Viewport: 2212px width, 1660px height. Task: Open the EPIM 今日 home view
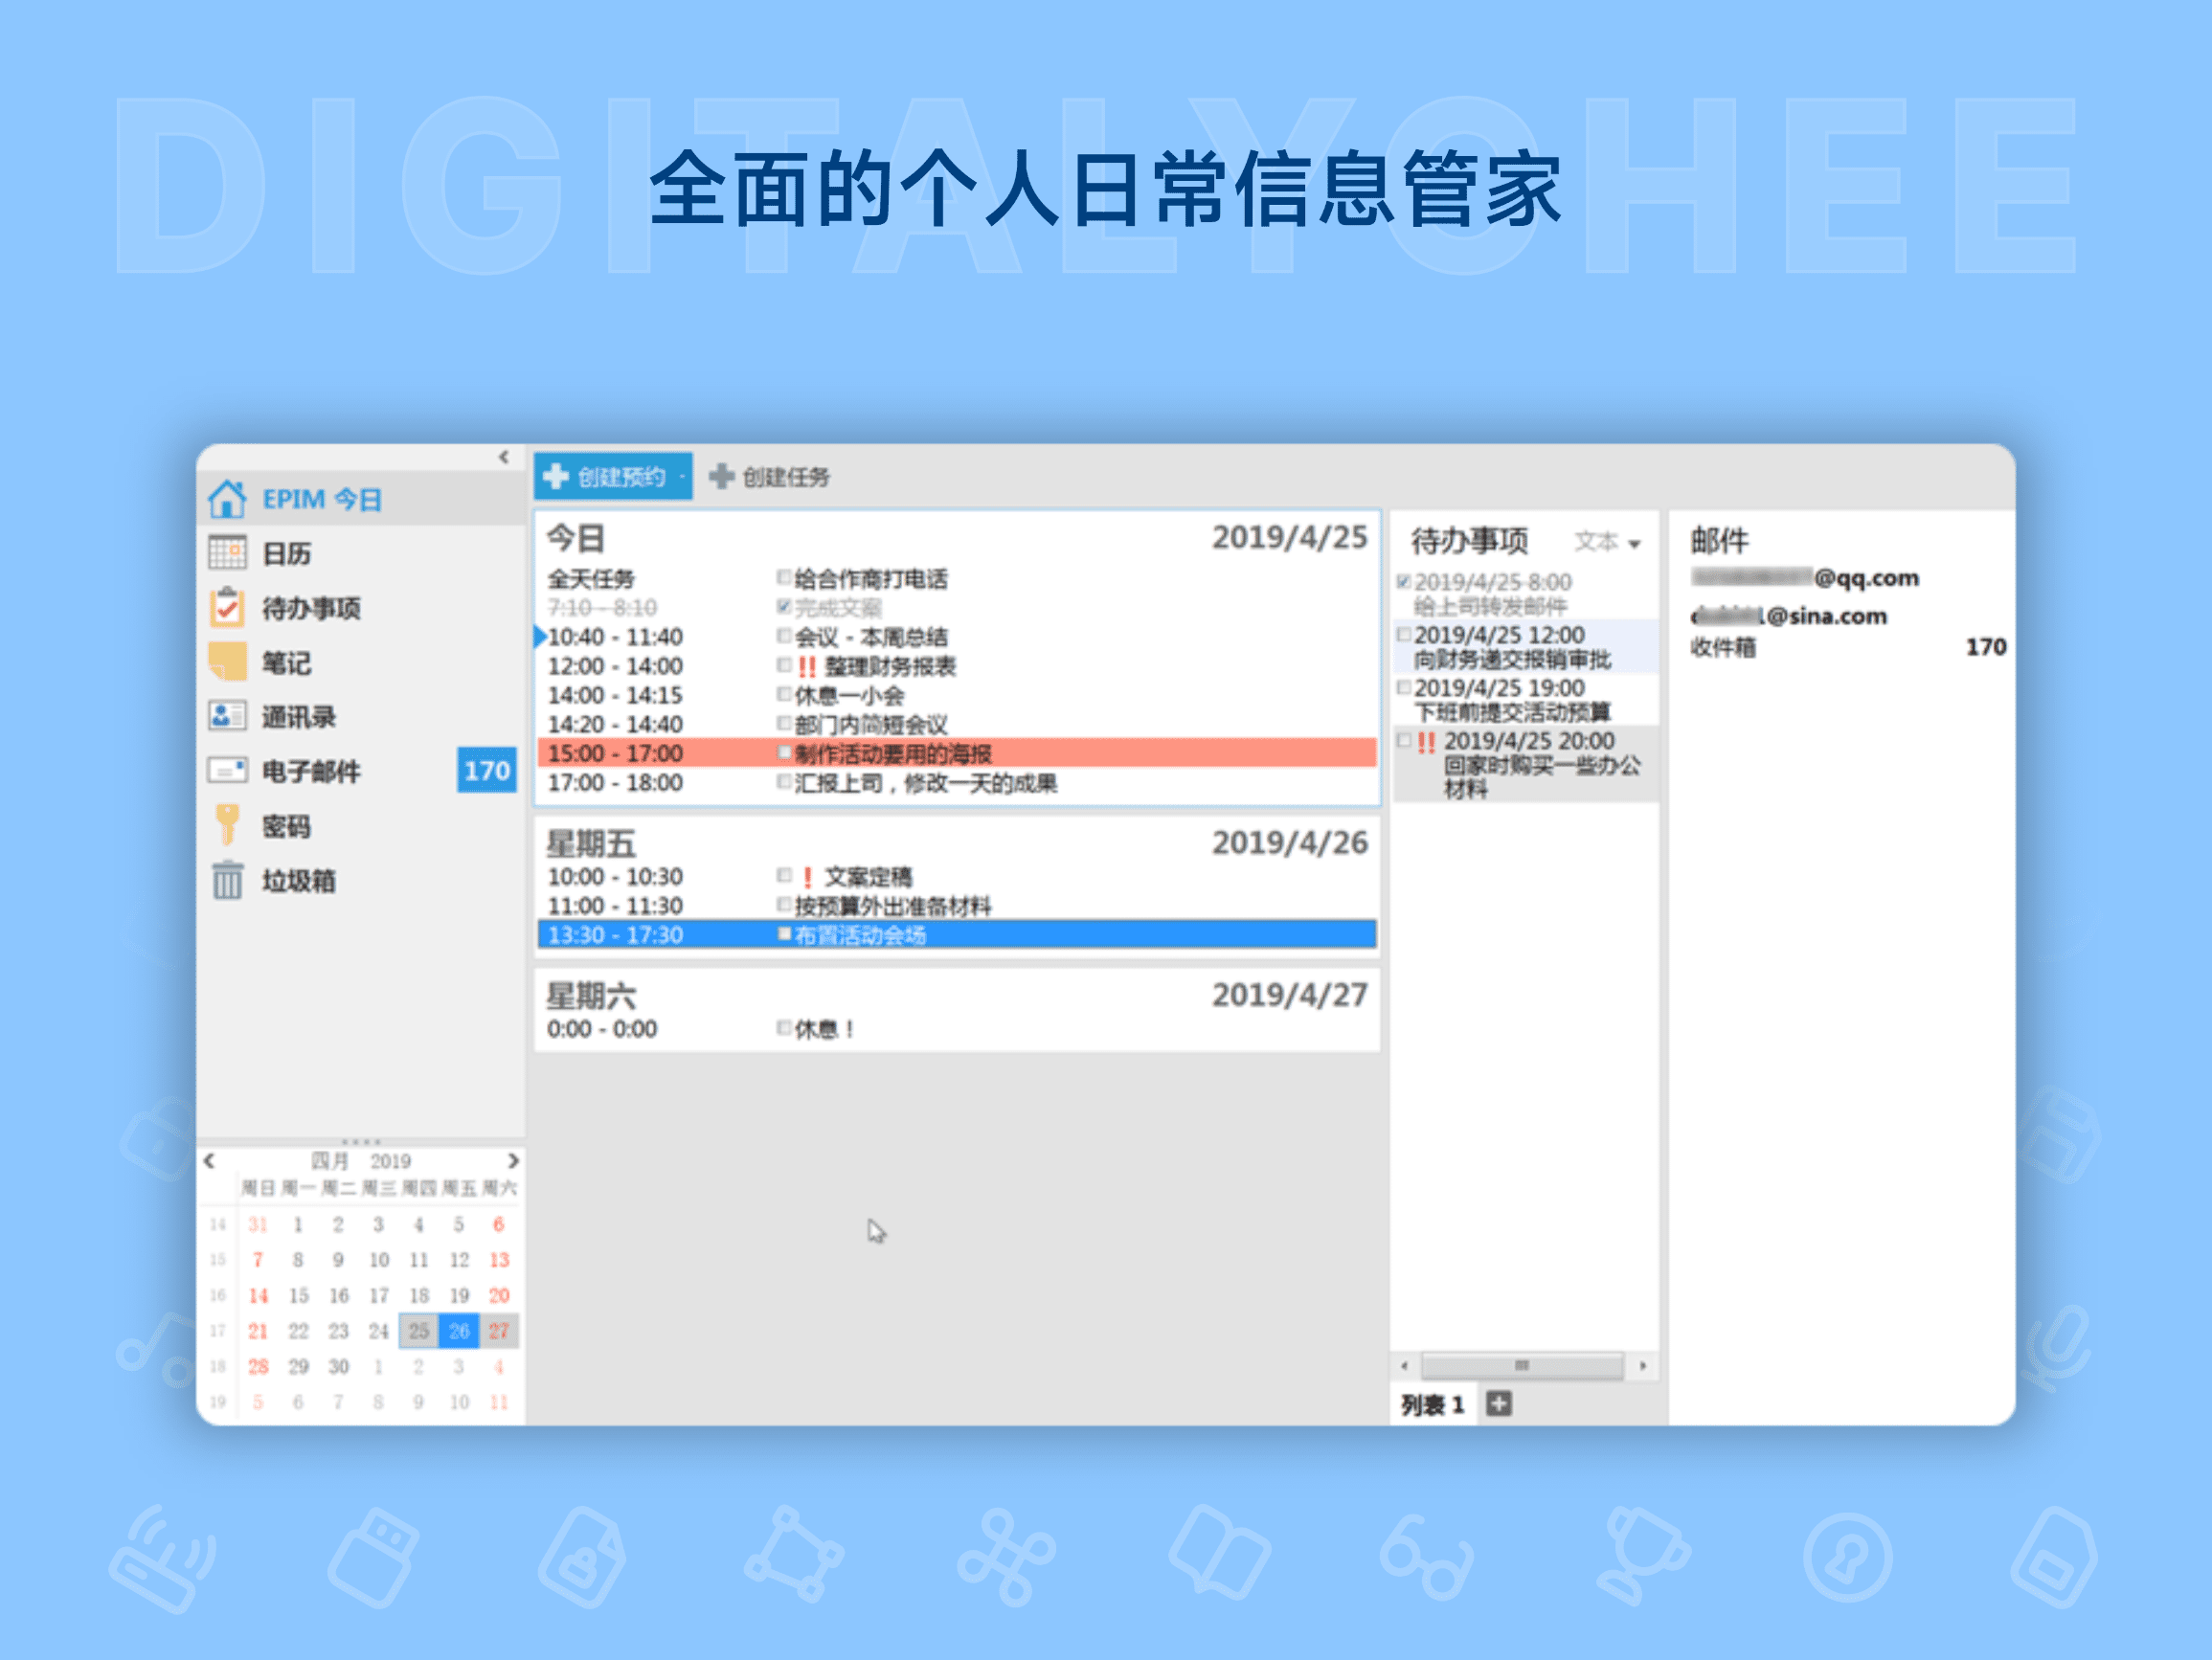[320, 498]
